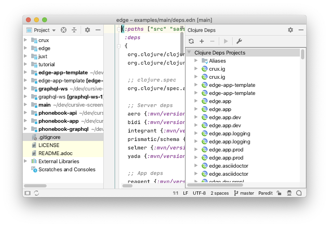Click the Clojure Deps vertical scrollbar thumb
The height and width of the screenshot is (227, 329).
coord(303,54)
